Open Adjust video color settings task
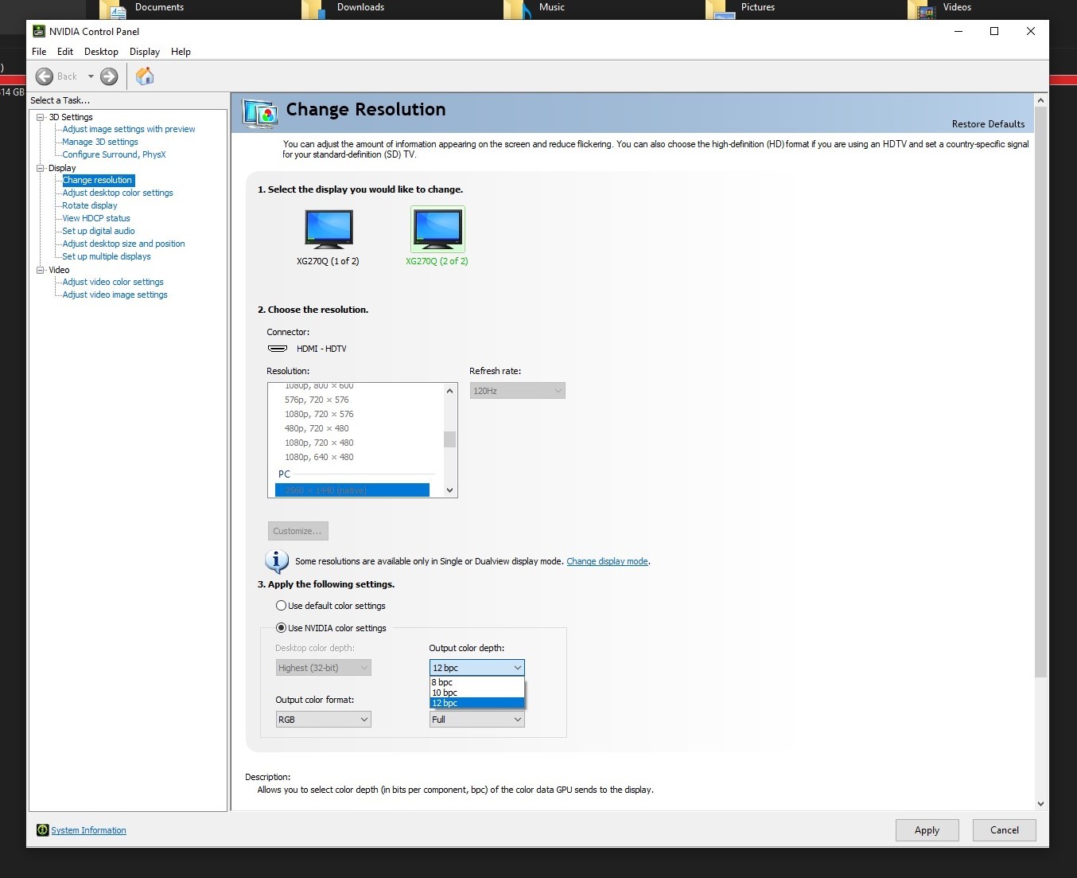The image size is (1077, 878). click(x=113, y=282)
